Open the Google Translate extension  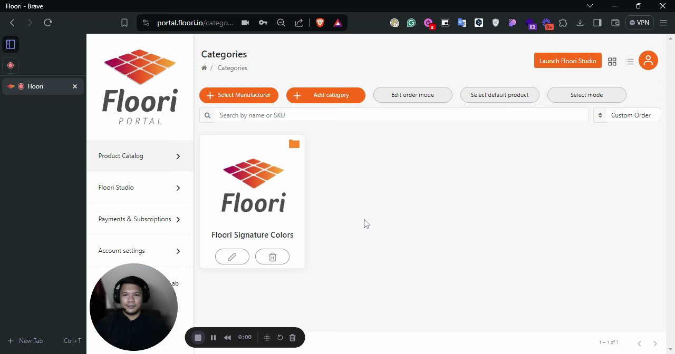click(x=462, y=23)
